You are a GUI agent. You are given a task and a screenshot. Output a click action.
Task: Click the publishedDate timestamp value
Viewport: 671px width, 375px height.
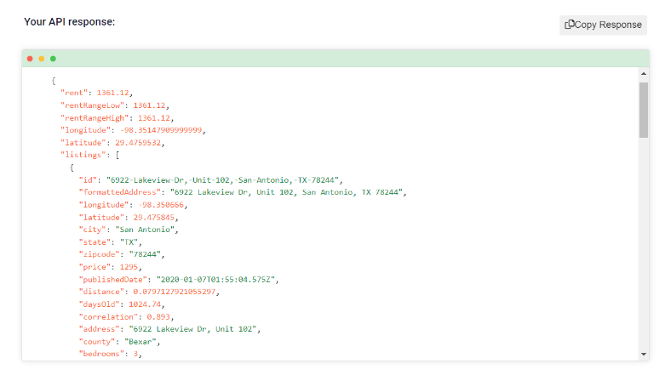coord(215,279)
